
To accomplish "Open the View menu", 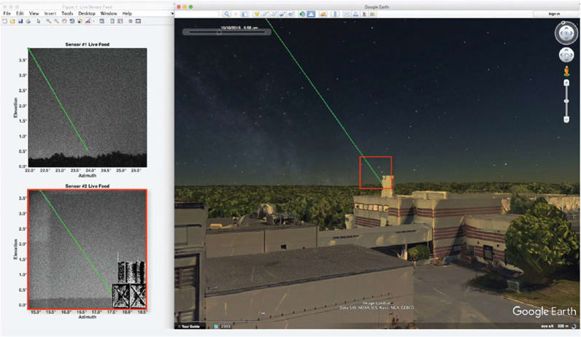I will (34, 13).
